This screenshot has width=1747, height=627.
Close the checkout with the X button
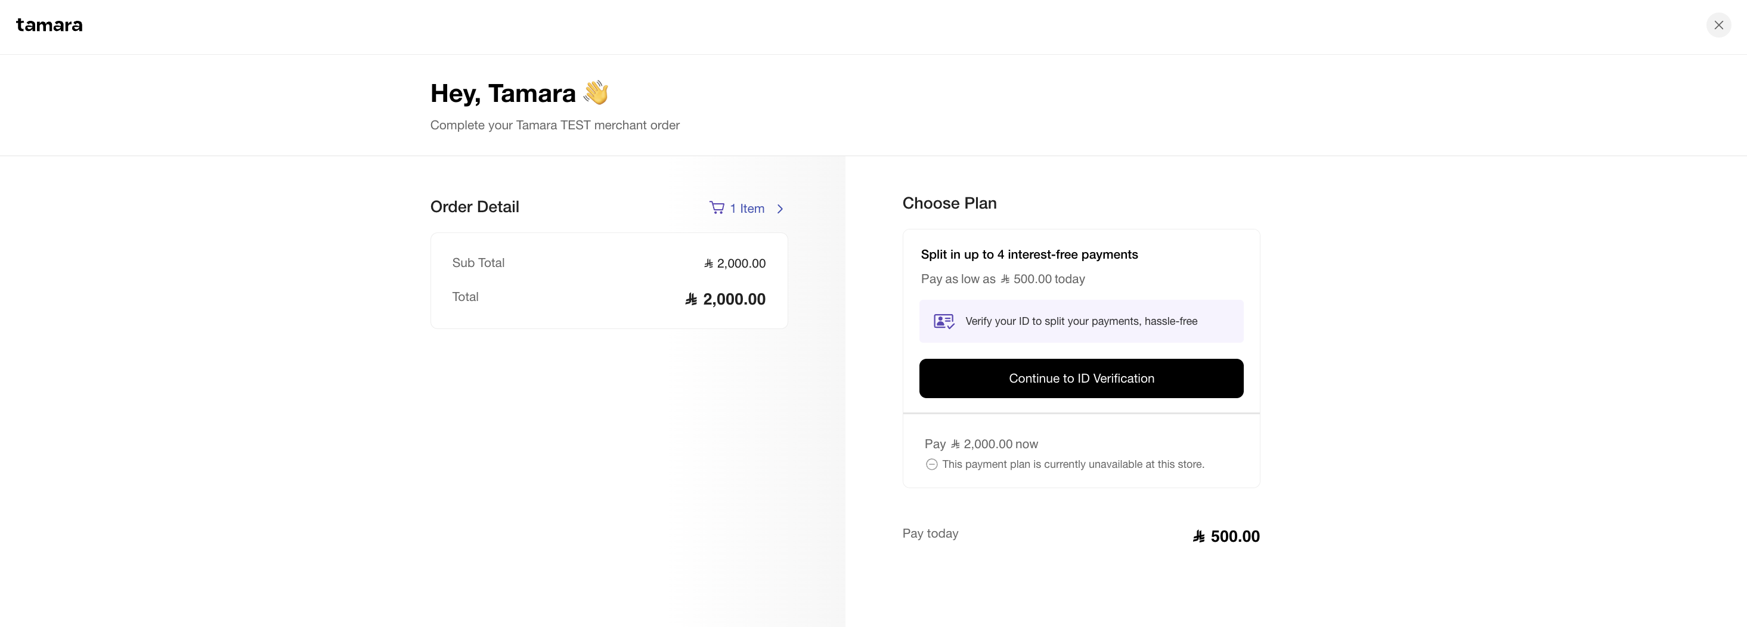(1718, 25)
